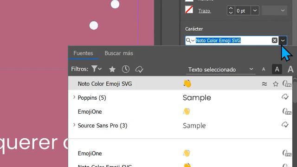Click Poppins cloud activated icon
This screenshot has height=167, width=297.
(285, 97)
